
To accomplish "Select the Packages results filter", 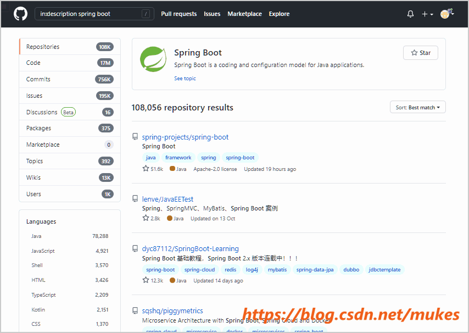I will pyautogui.click(x=70, y=129).
